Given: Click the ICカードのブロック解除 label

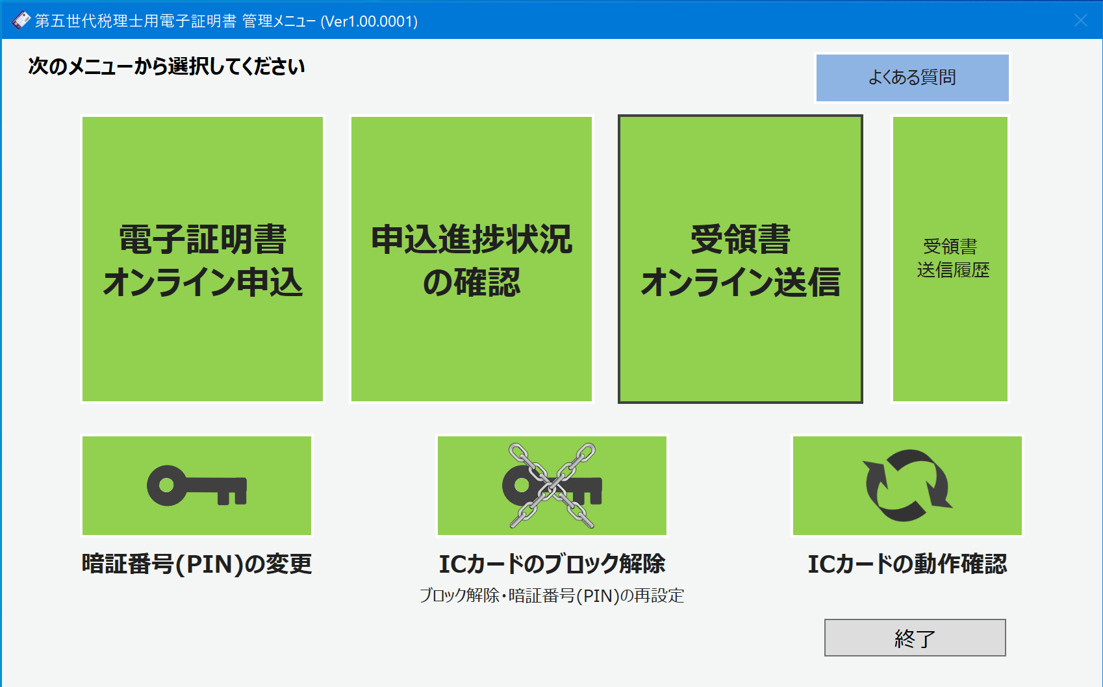Looking at the screenshot, I should click(x=552, y=564).
